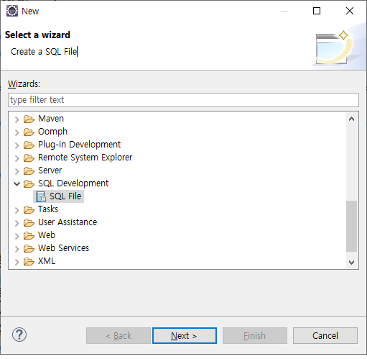Image resolution: width=367 pixels, height=359 pixels.
Task: Click the Server folder icon
Action: (x=29, y=171)
